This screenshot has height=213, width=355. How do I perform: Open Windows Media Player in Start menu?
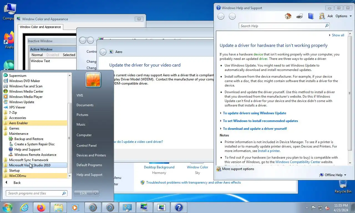(26, 97)
